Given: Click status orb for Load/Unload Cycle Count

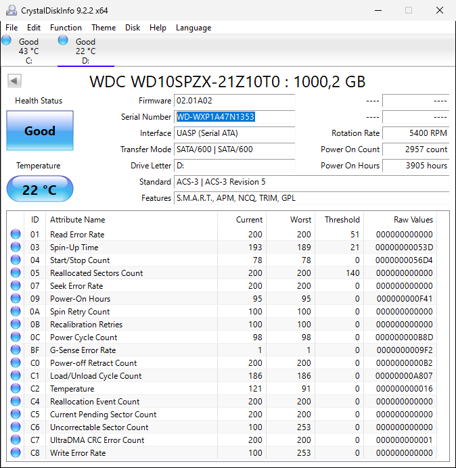Looking at the screenshot, I should [16, 375].
